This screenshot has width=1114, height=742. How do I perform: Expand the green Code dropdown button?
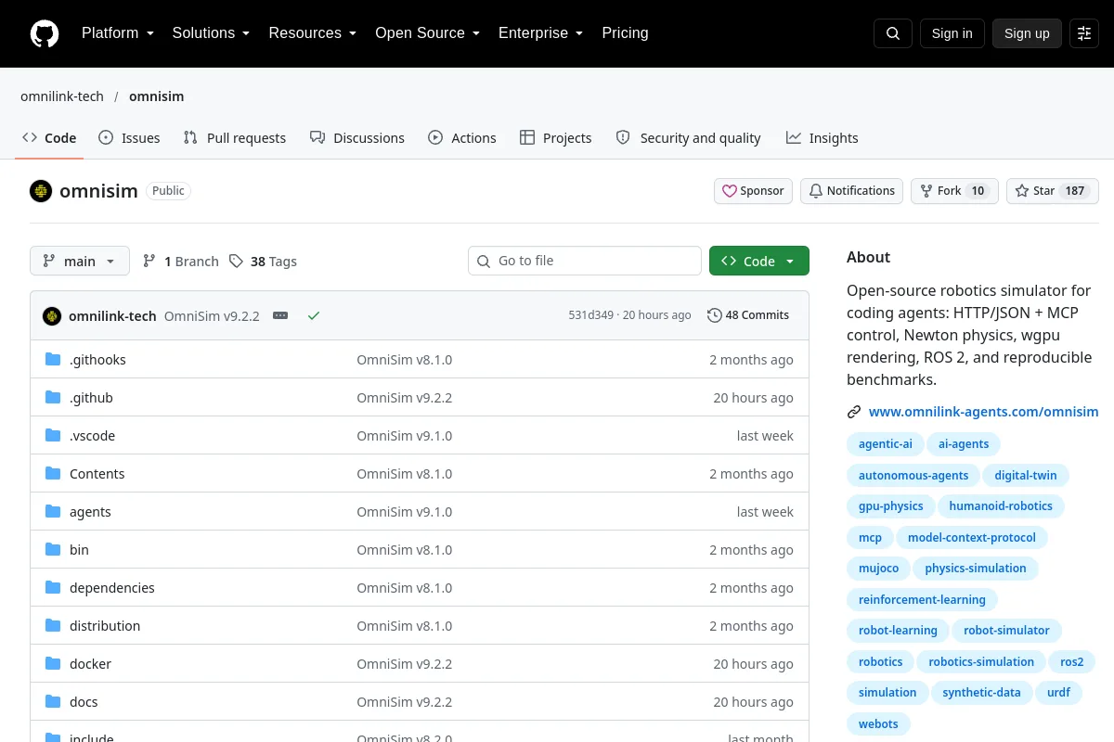click(759, 261)
